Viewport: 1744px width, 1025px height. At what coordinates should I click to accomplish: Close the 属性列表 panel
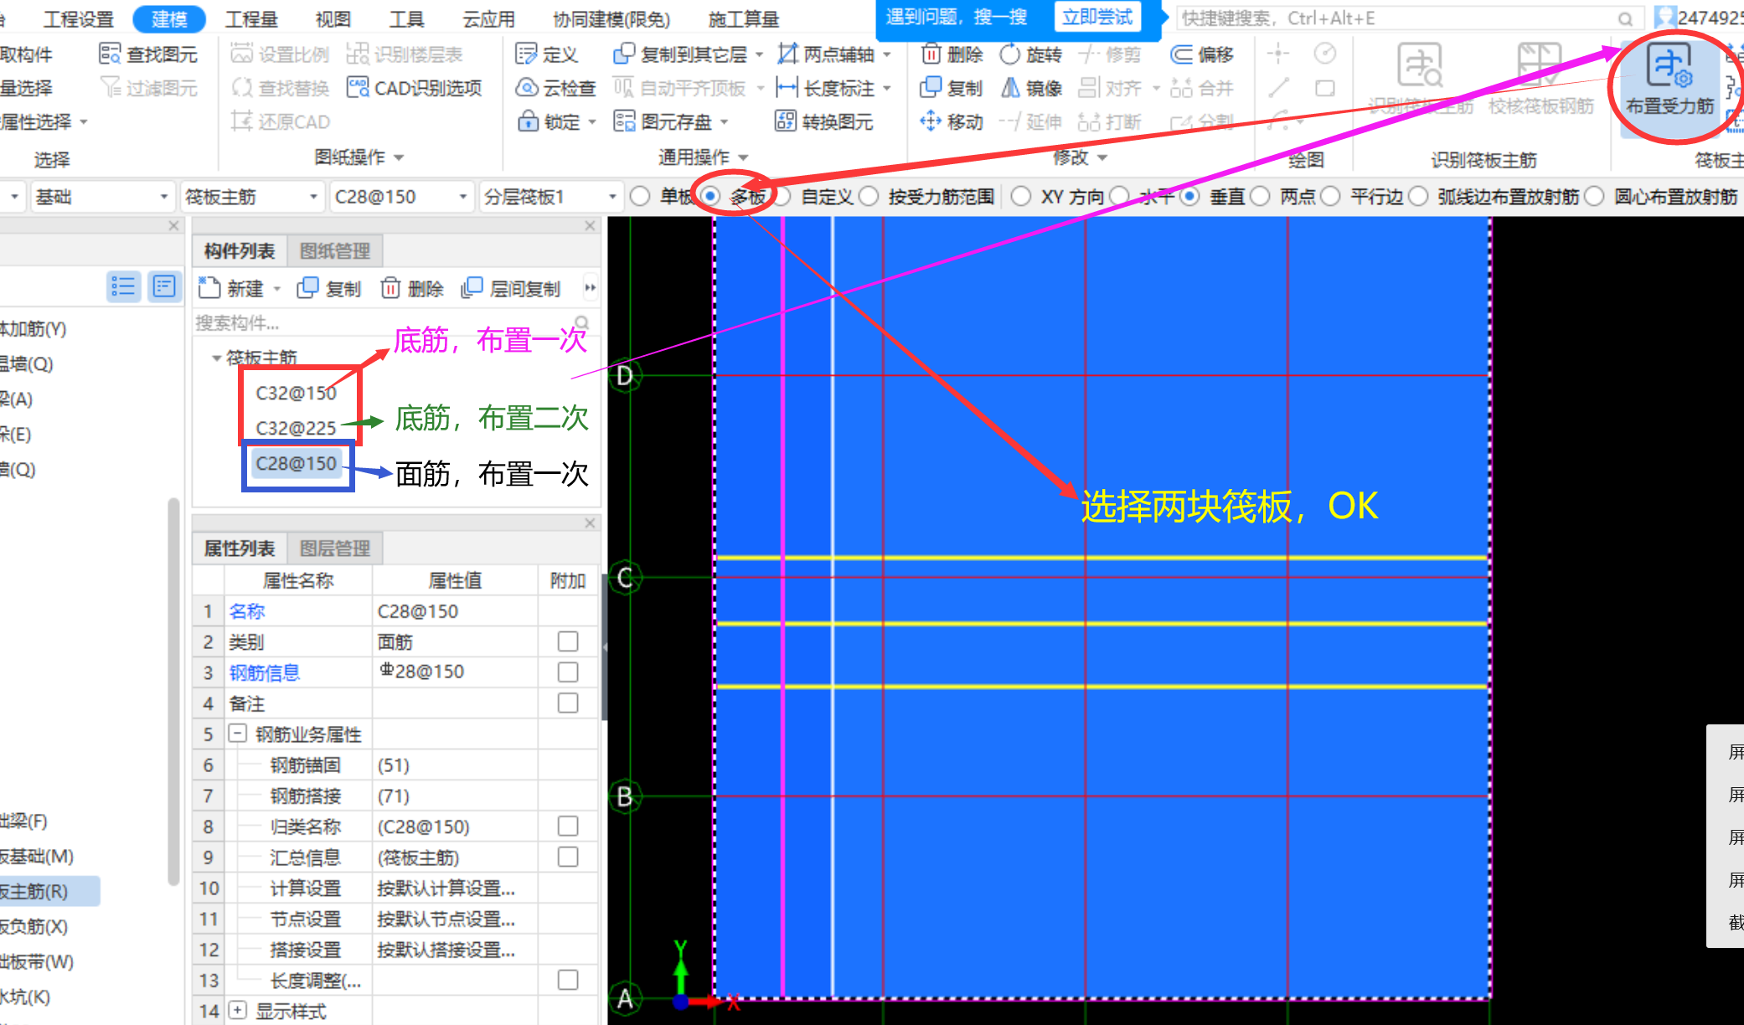pyautogui.click(x=590, y=523)
